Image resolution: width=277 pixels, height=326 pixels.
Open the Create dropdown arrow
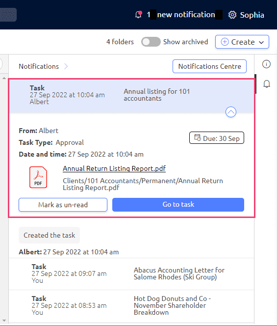click(x=261, y=42)
